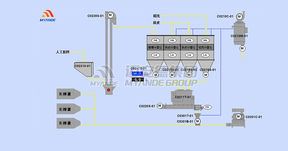288x151 pixels.
Task: Click the red indicator on elevator base
Action: click(x=109, y=90)
